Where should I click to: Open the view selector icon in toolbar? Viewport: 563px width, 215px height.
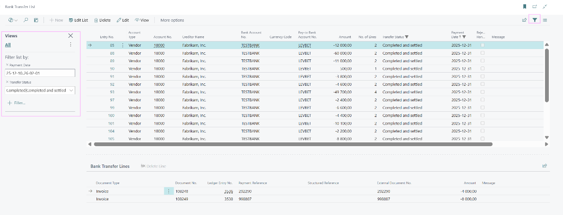coord(10,20)
